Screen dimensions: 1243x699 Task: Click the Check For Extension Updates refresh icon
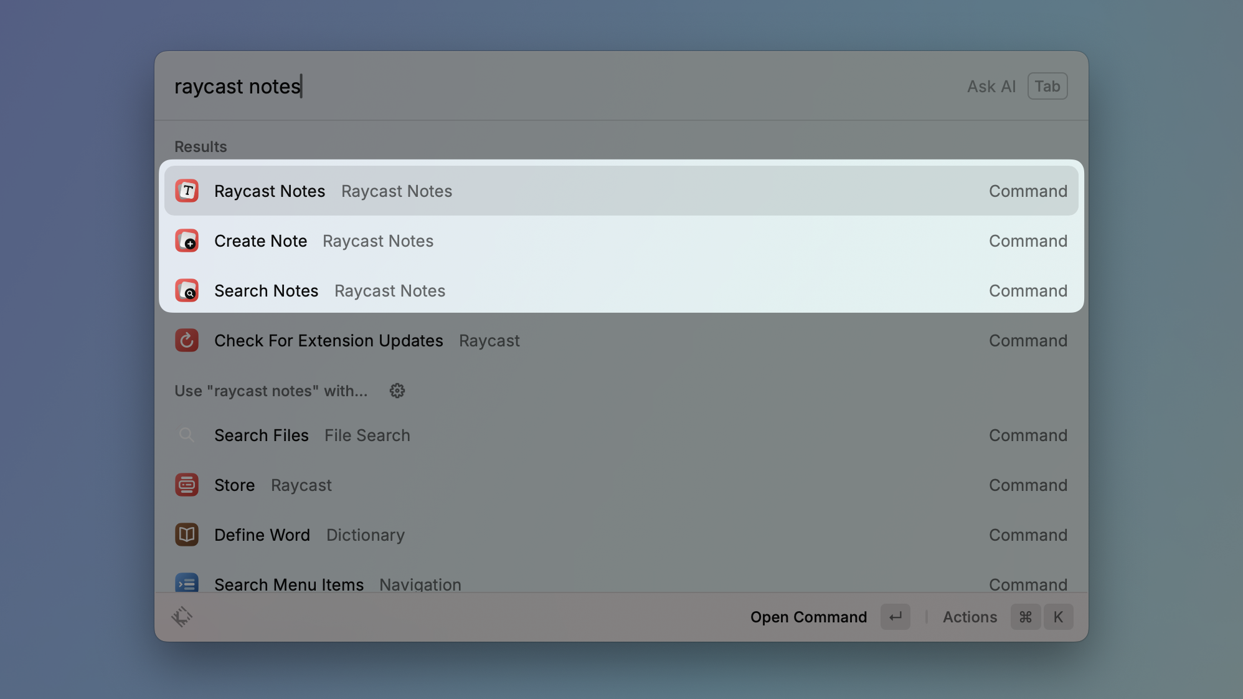(x=187, y=340)
